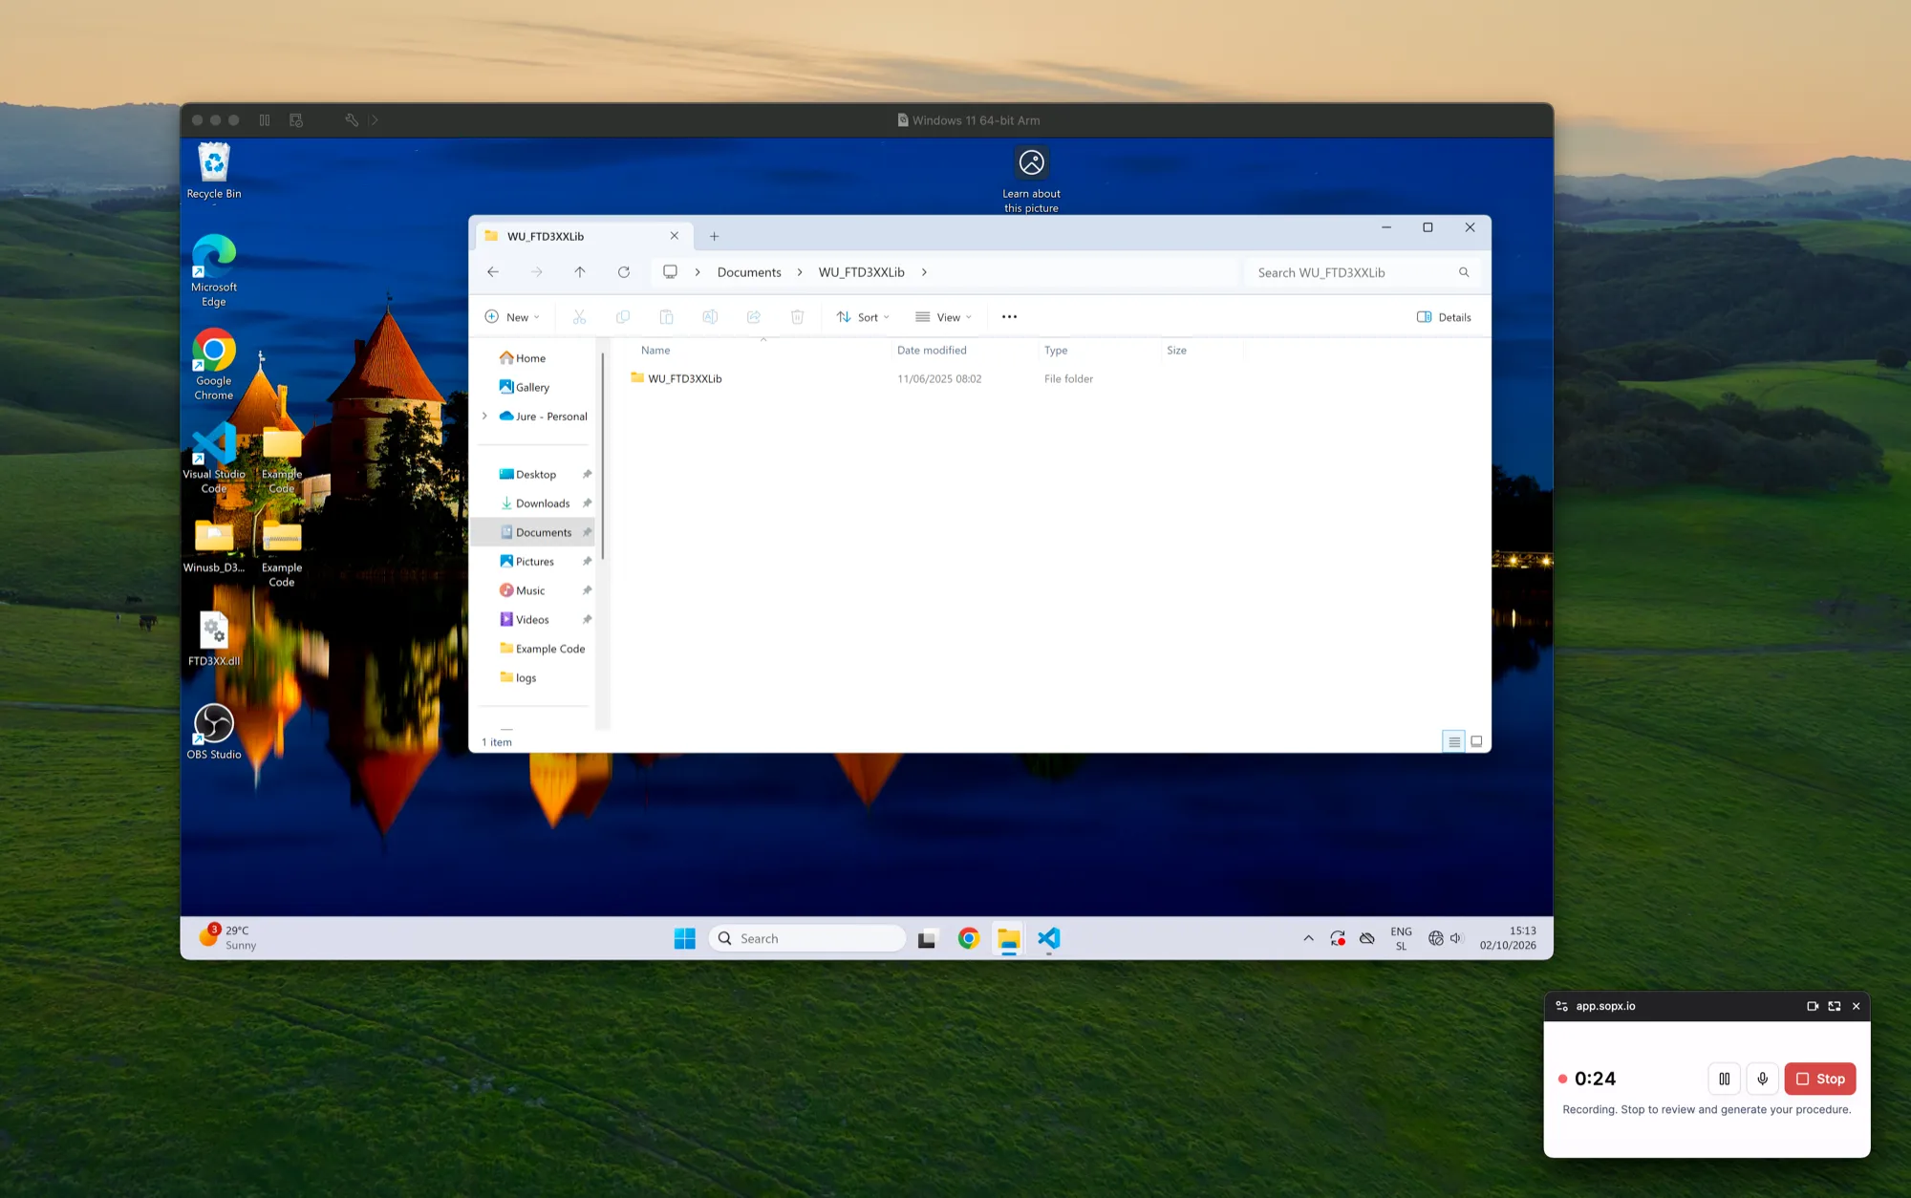Image resolution: width=1911 pixels, height=1198 pixels.
Task: Open the New item dropdown
Action: point(513,317)
